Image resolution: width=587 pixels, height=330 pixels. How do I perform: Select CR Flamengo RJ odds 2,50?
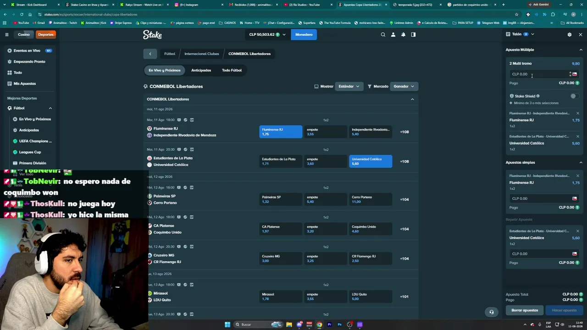[371, 258]
